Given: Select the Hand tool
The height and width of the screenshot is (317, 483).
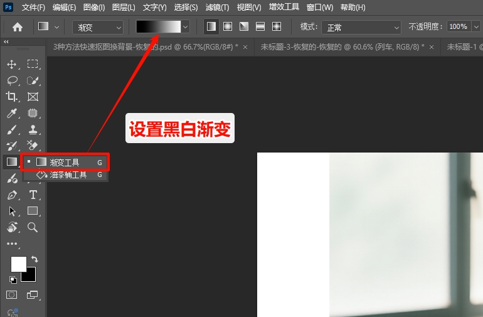Looking at the screenshot, I should (12, 228).
